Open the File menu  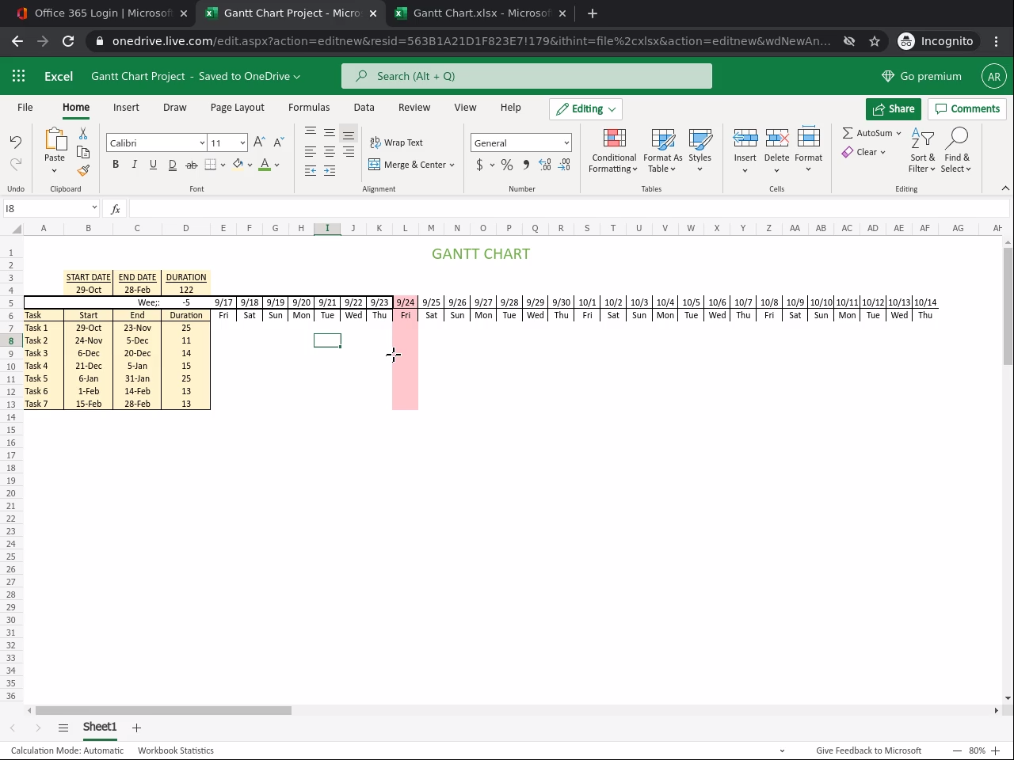point(25,108)
